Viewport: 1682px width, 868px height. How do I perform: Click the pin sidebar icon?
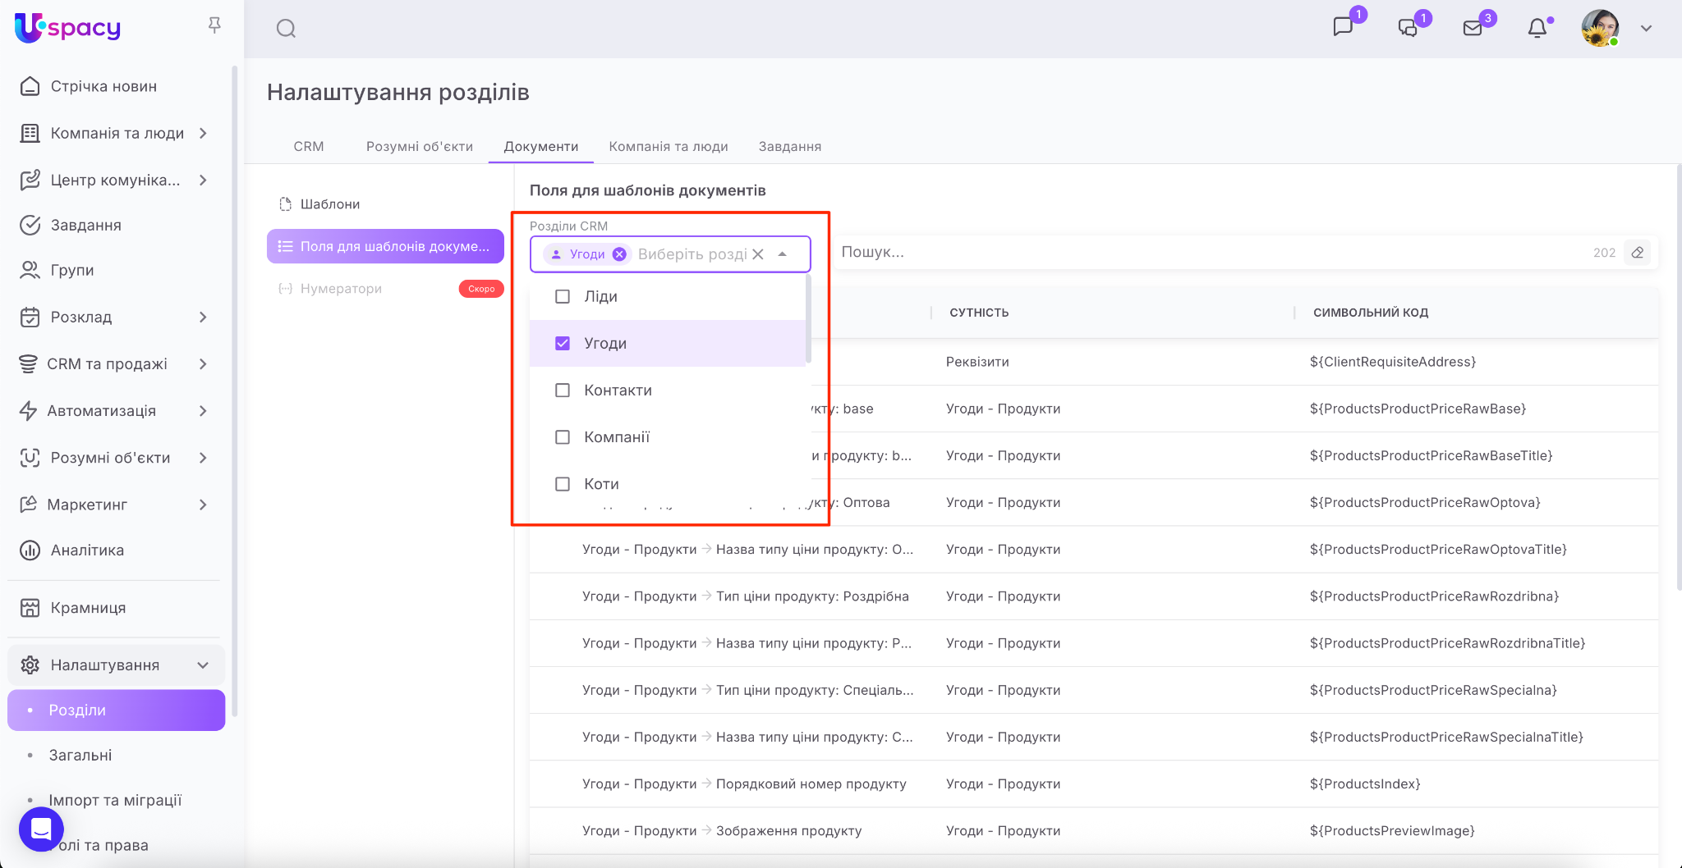[214, 25]
